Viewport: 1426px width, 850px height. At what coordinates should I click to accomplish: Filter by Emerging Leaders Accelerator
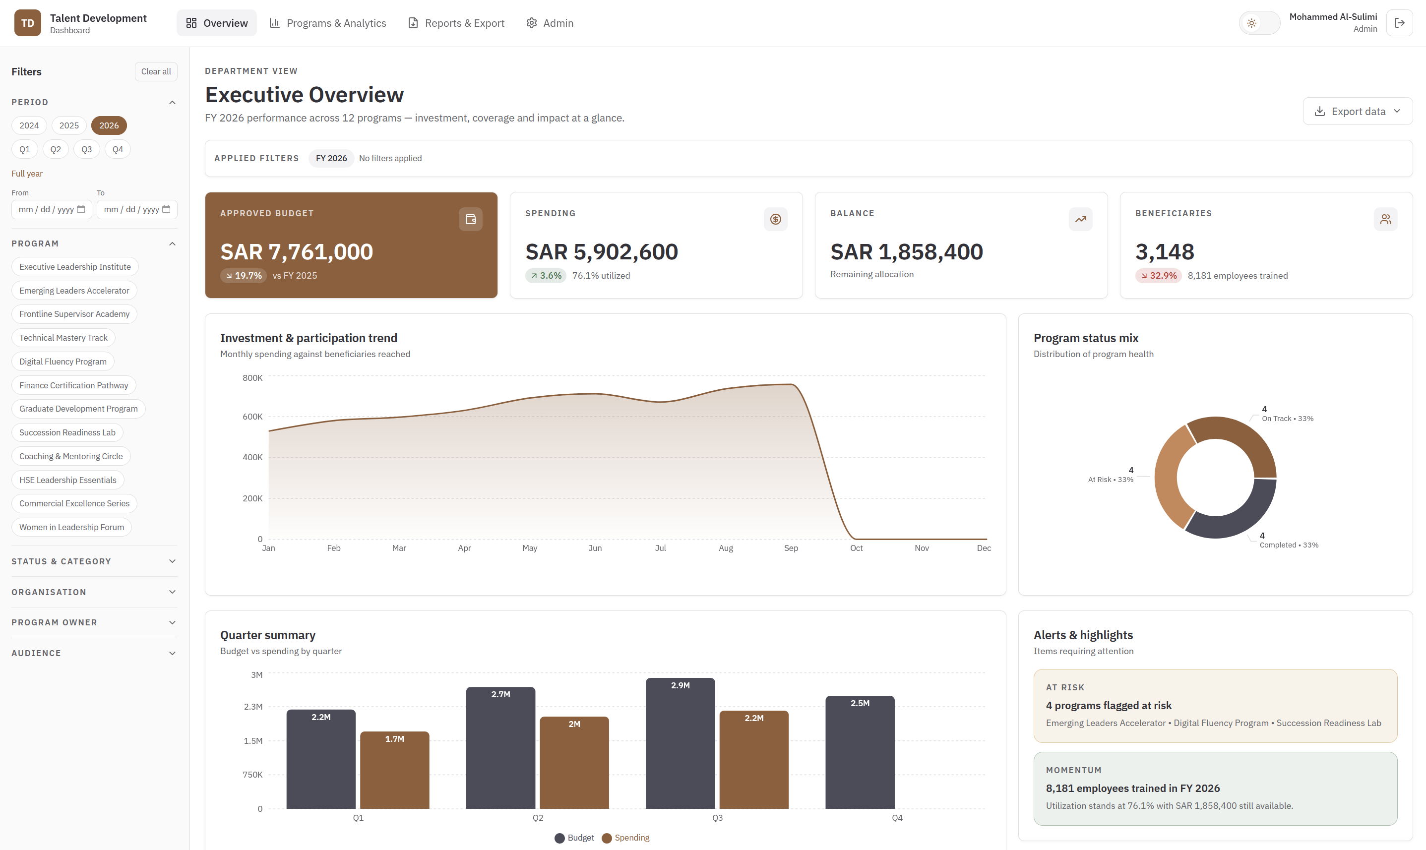click(x=74, y=291)
